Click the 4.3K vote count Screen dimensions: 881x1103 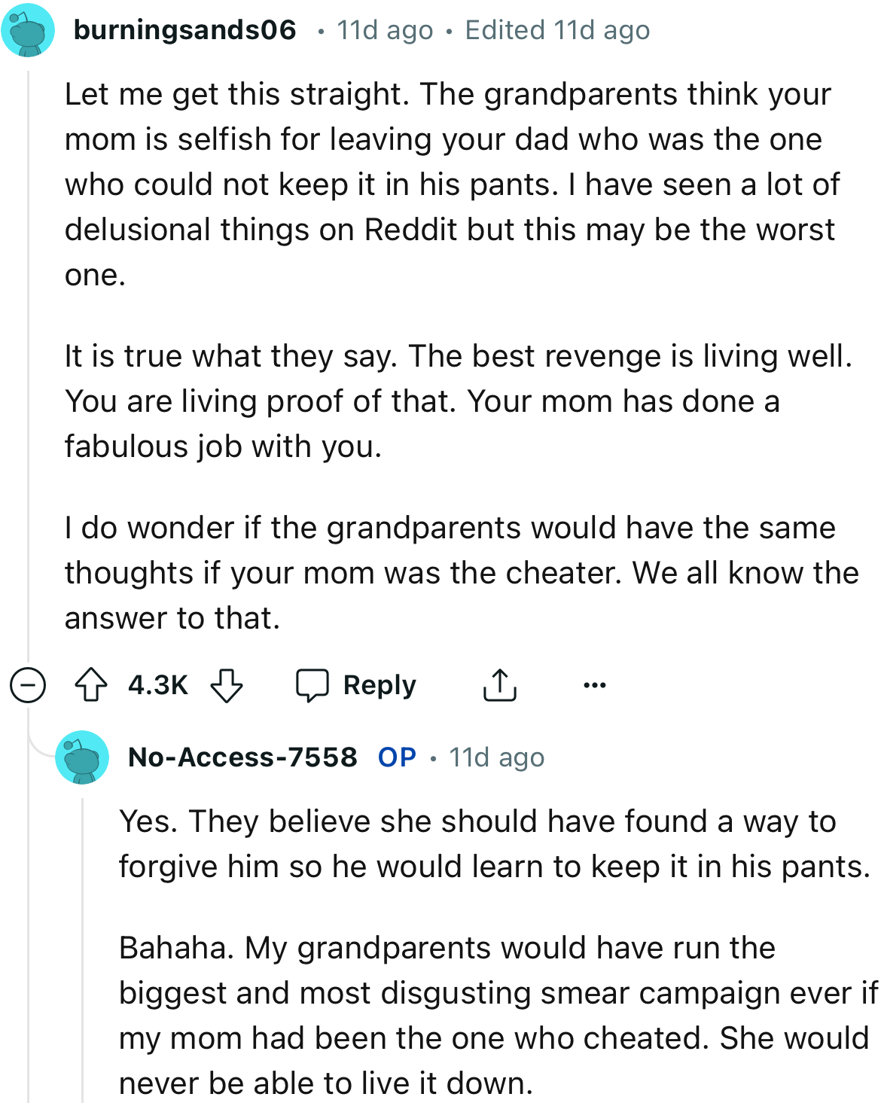coord(158,685)
